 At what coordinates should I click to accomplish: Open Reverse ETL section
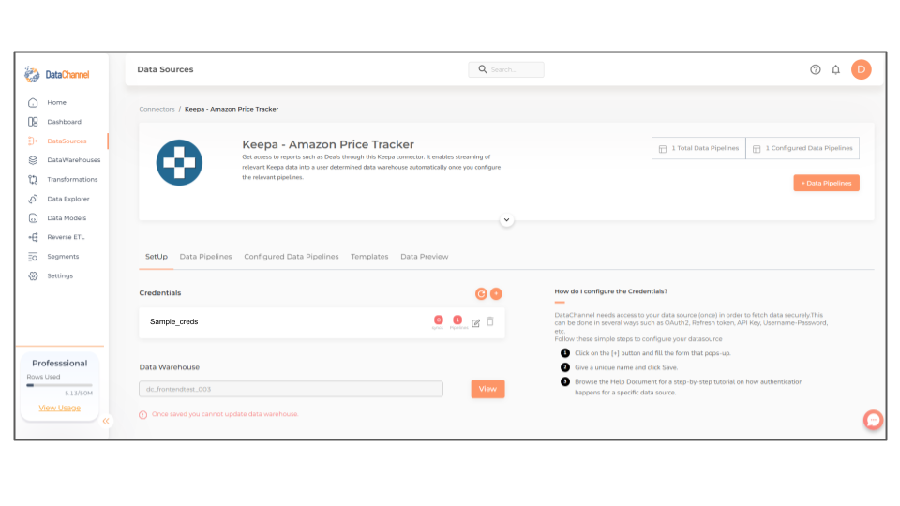point(66,237)
